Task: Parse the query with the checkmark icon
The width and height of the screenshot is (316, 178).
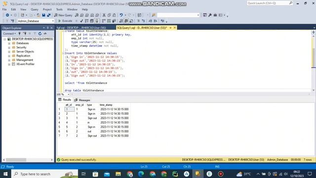Action: pyautogui.click(x=81, y=21)
